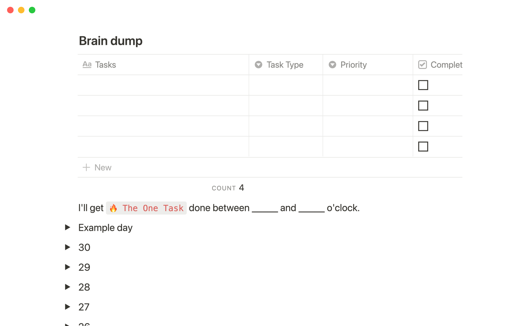Click the COUNT 4 calculation label
This screenshot has width=522, height=326.
pyautogui.click(x=228, y=188)
